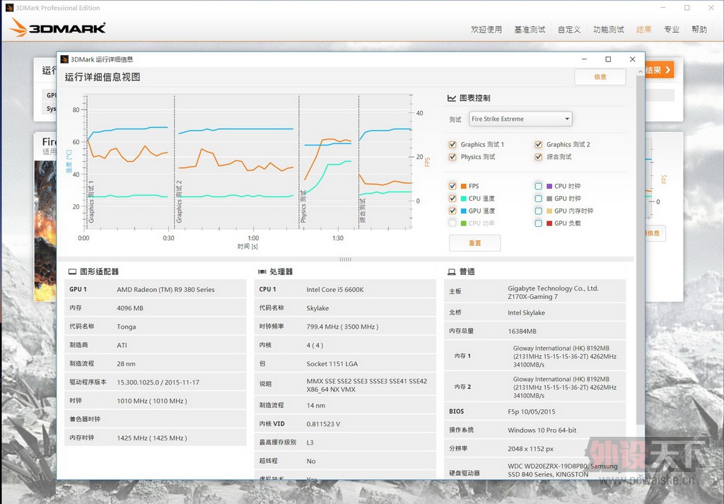The height and width of the screenshot is (504, 724).
Task: Click the 3DMark logo in header
Action: (58, 28)
